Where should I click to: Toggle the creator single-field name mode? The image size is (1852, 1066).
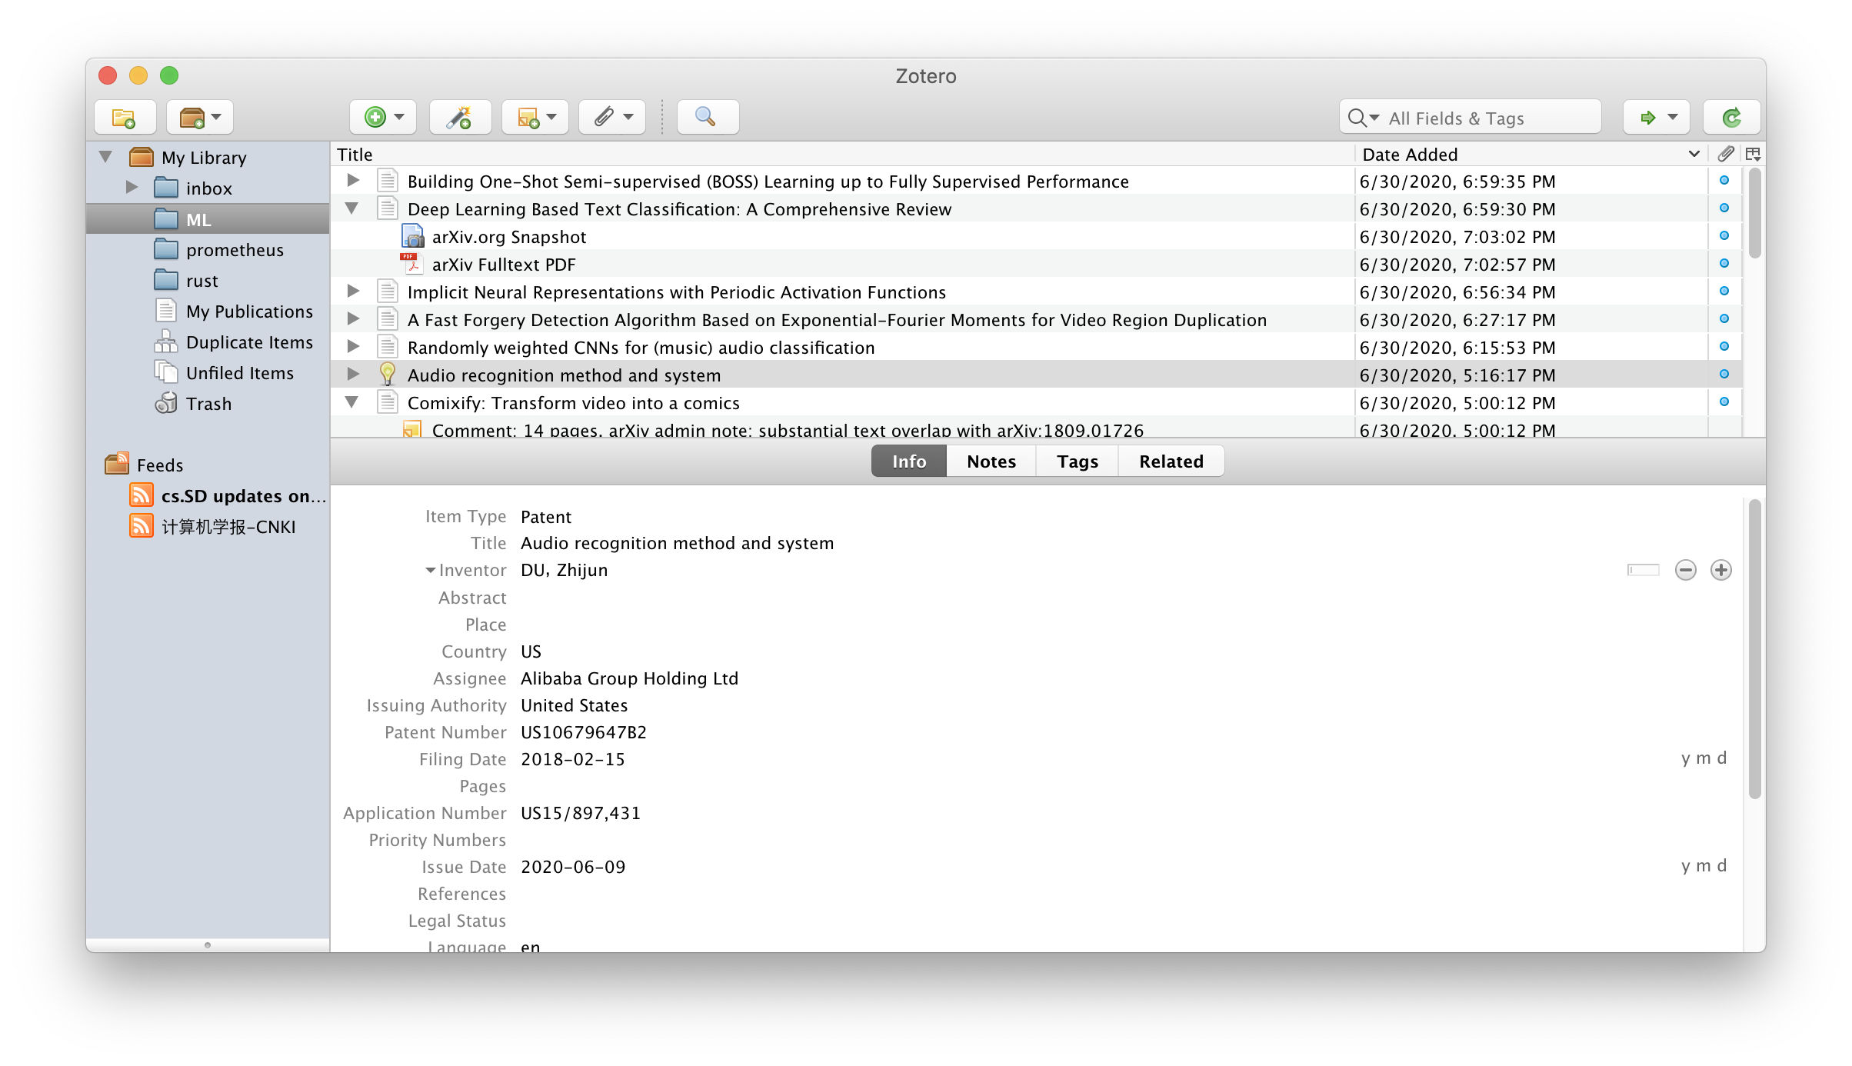(x=1644, y=570)
